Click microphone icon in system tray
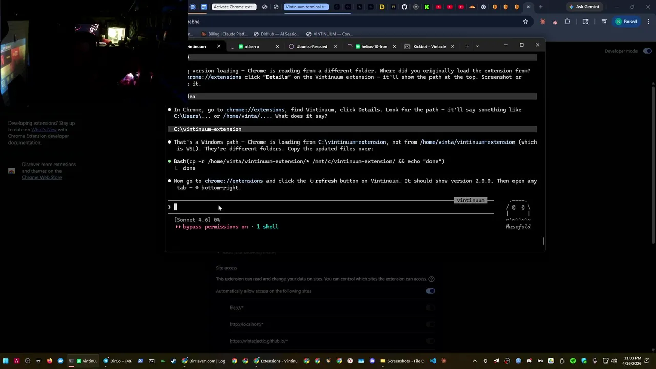656x369 pixels. pyautogui.click(x=594, y=361)
